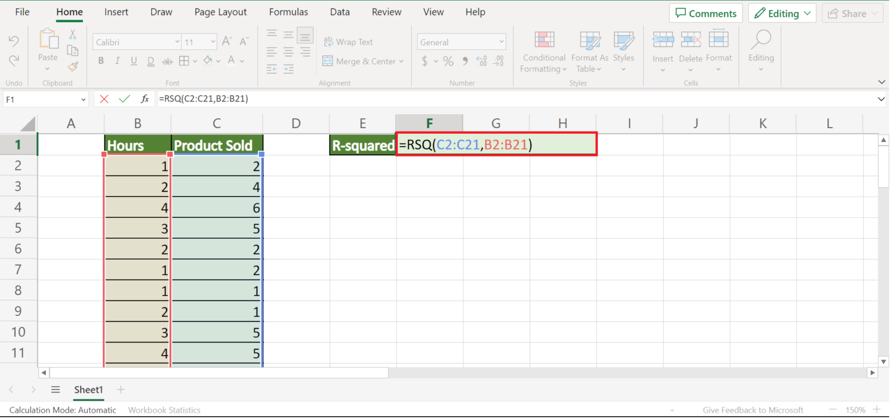The width and height of the screenshot is (891, 419).
Task: Confirm the formula with the checkmark icon
Action: (124, 99)
